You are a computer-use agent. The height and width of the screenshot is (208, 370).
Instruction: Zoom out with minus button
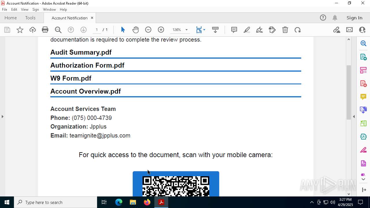[148, 30]
